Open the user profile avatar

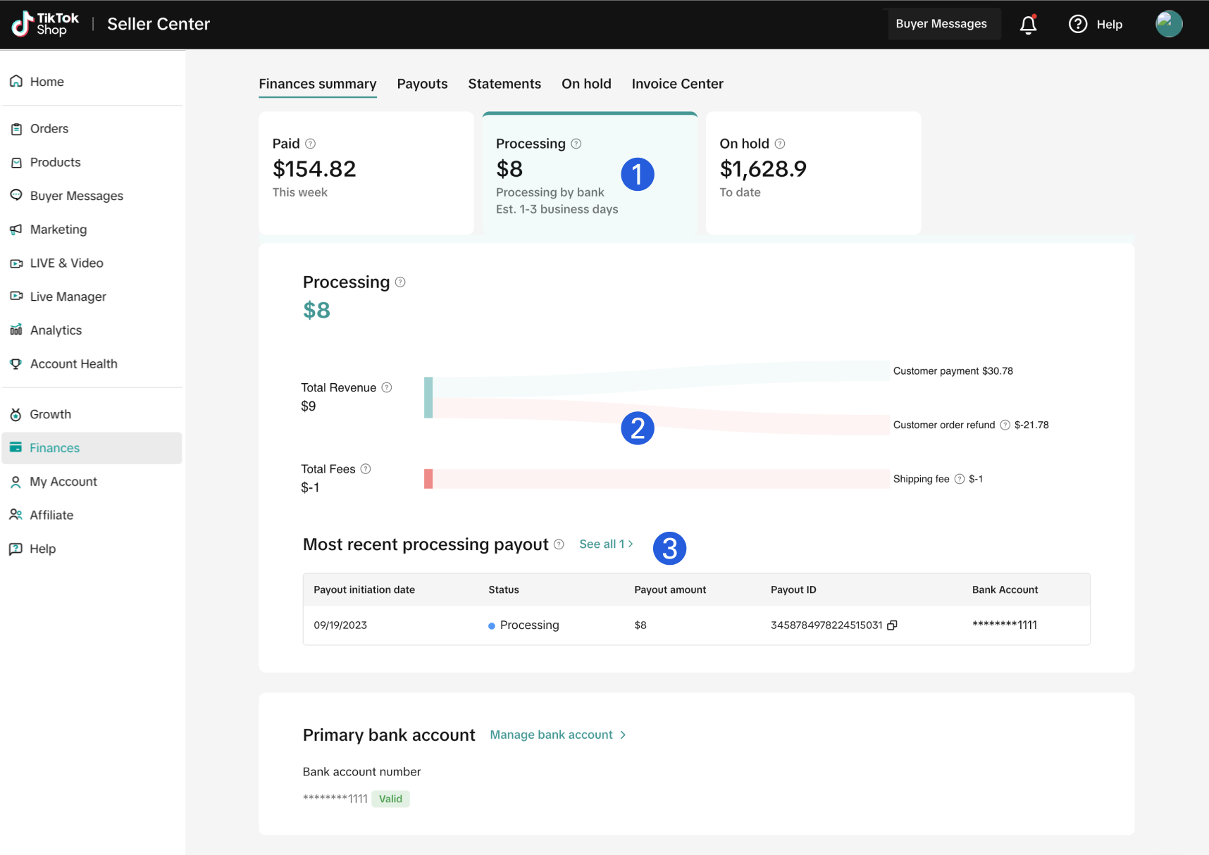click(x=1168, y=24)
